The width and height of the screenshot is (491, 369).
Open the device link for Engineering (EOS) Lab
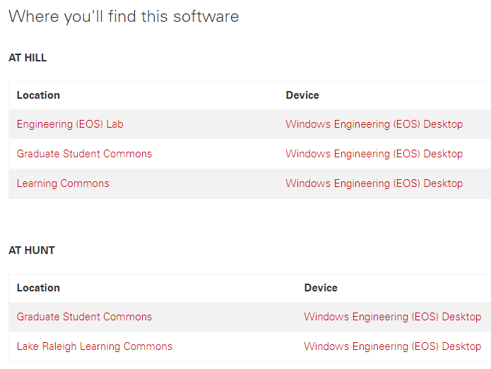[374, 124]
